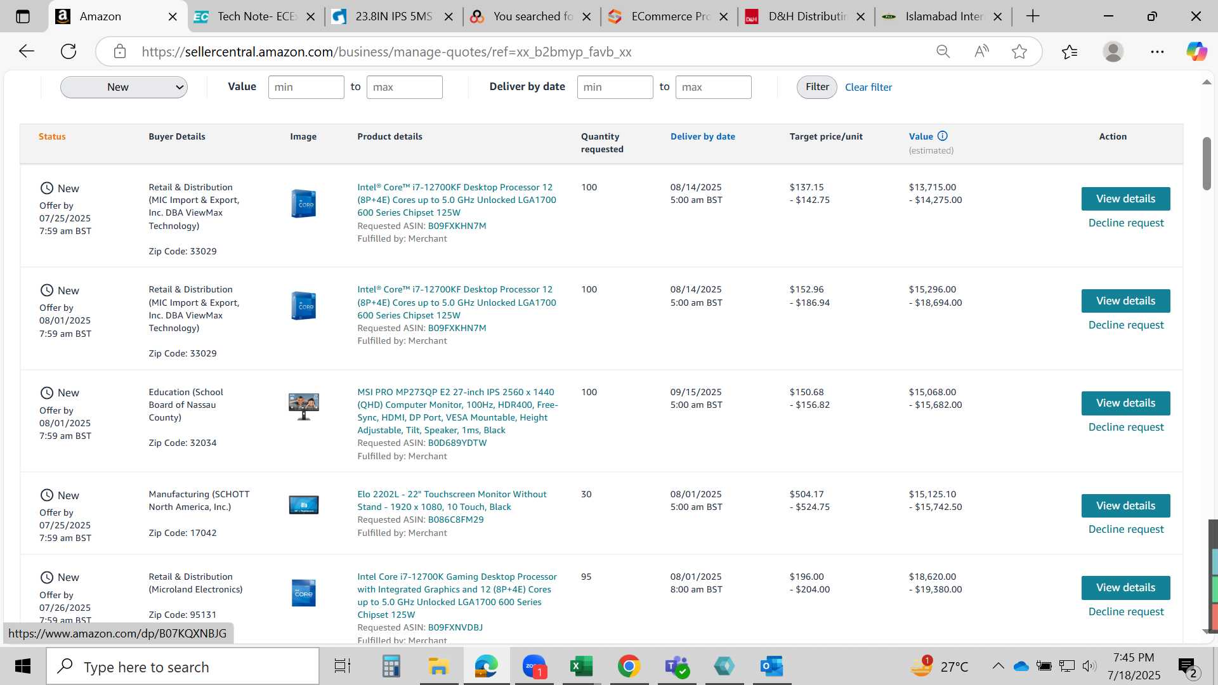Switch to the D&H Distributing tab

tap(807, 16)
